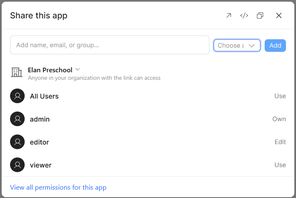Click the Elan Preschool organization name
296x198 pixels.
coord(50,70)
